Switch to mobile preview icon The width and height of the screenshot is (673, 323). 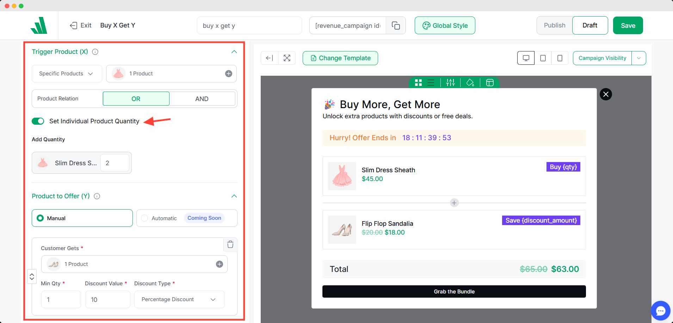pos(560,58)
